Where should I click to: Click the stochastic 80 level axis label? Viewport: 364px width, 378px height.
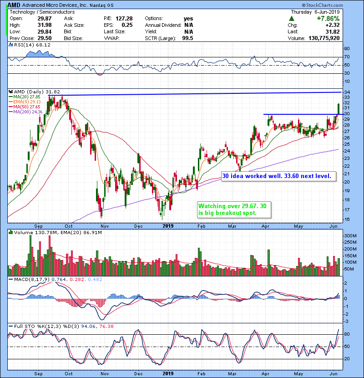[x=347, y=334]
